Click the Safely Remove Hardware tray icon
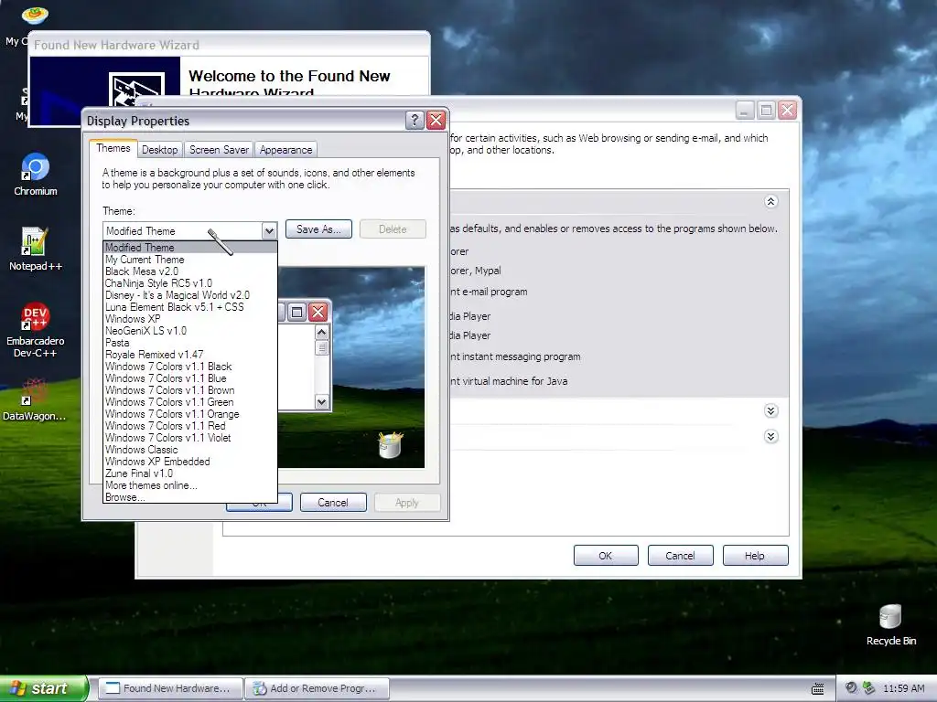 pyautogui.click(x=868, y=687)
